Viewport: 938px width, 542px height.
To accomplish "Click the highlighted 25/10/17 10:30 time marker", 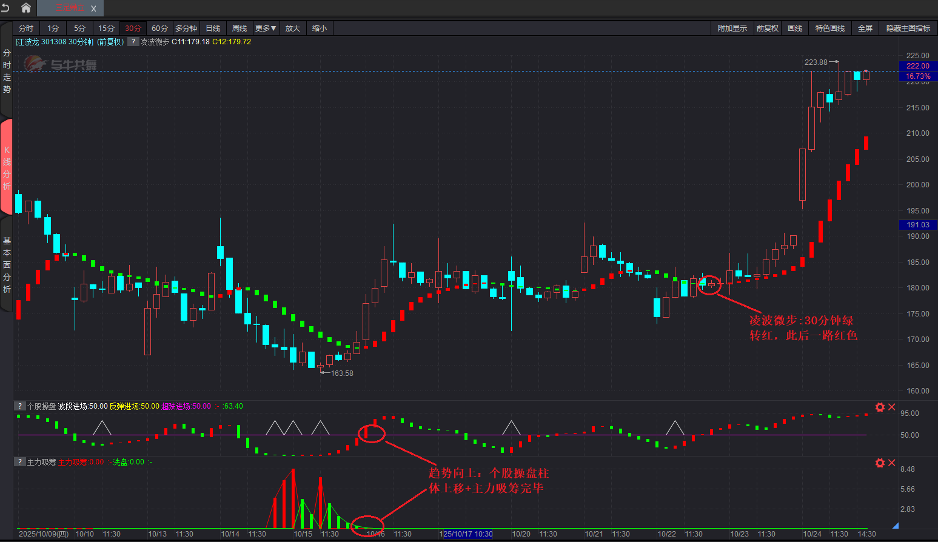I will coord(467,534).
